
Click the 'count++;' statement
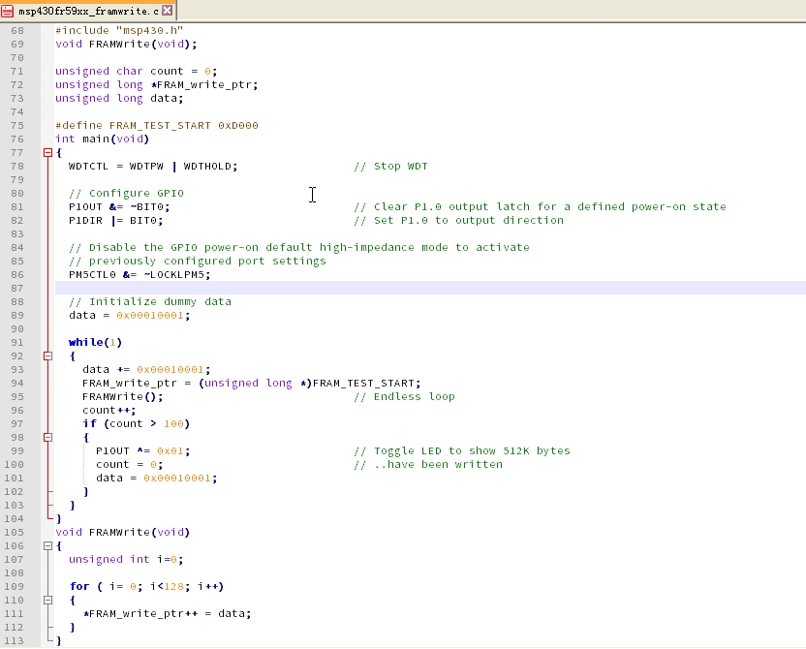tap(108, 411)
